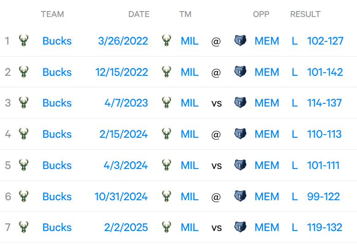
Task: Click the TEAM column header
Action: [52, 14]
